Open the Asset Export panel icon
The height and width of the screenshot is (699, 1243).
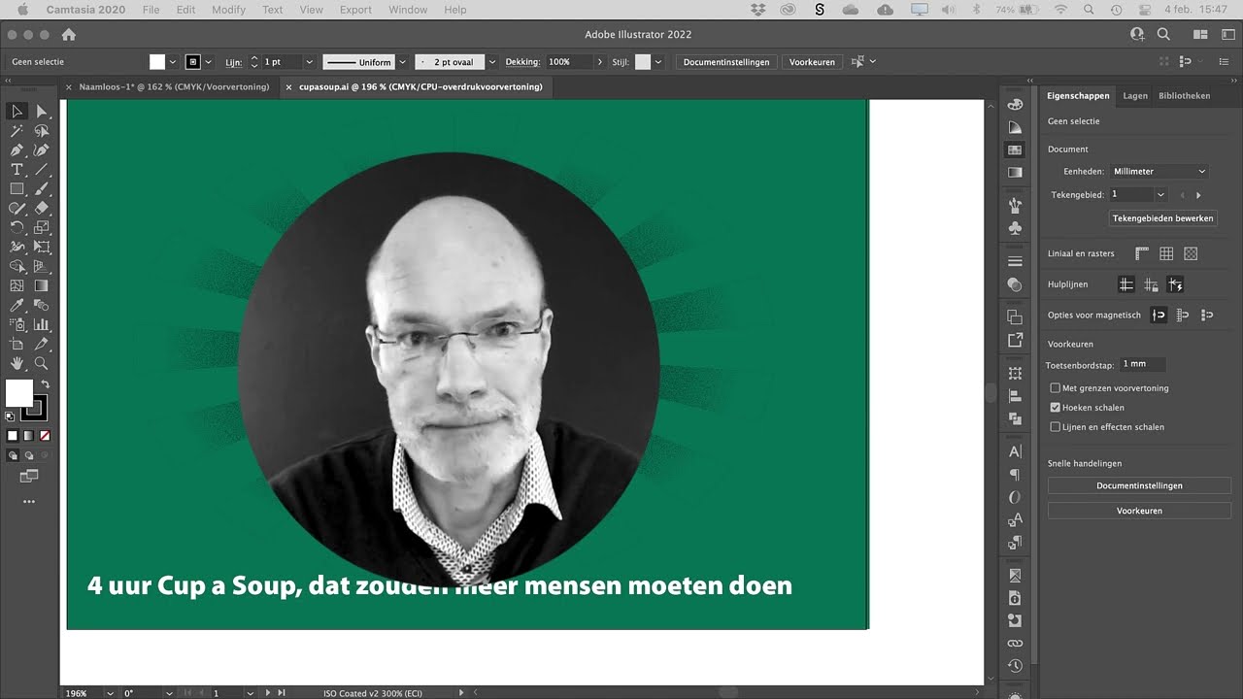pos(1015,340)
